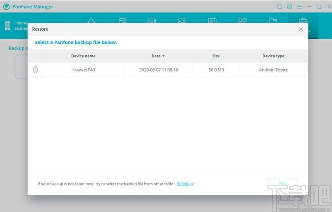Open the Music icon in top navigation
Screen dimensions: 332x212
[122, 21]
